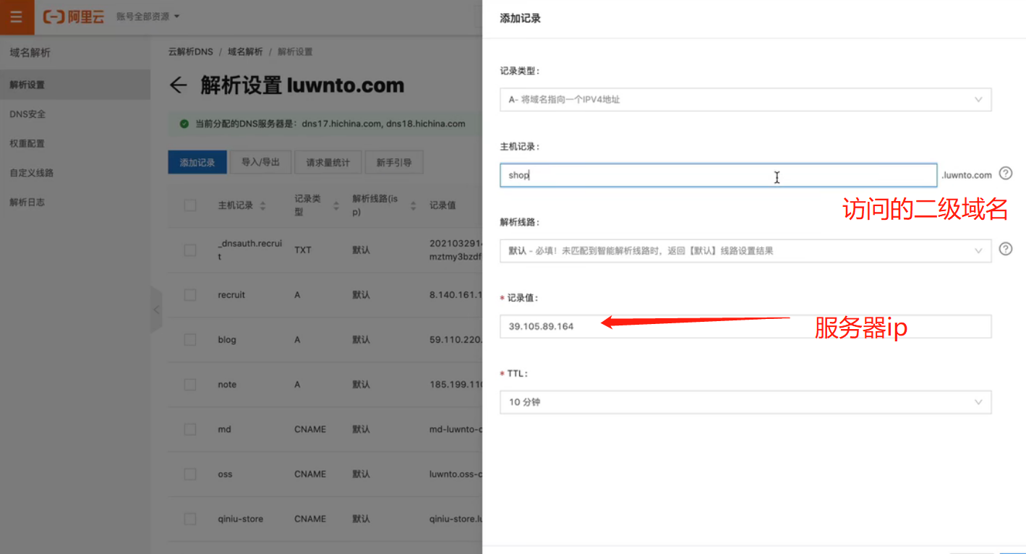Click the qiniu-store host record text

[240, 519]
